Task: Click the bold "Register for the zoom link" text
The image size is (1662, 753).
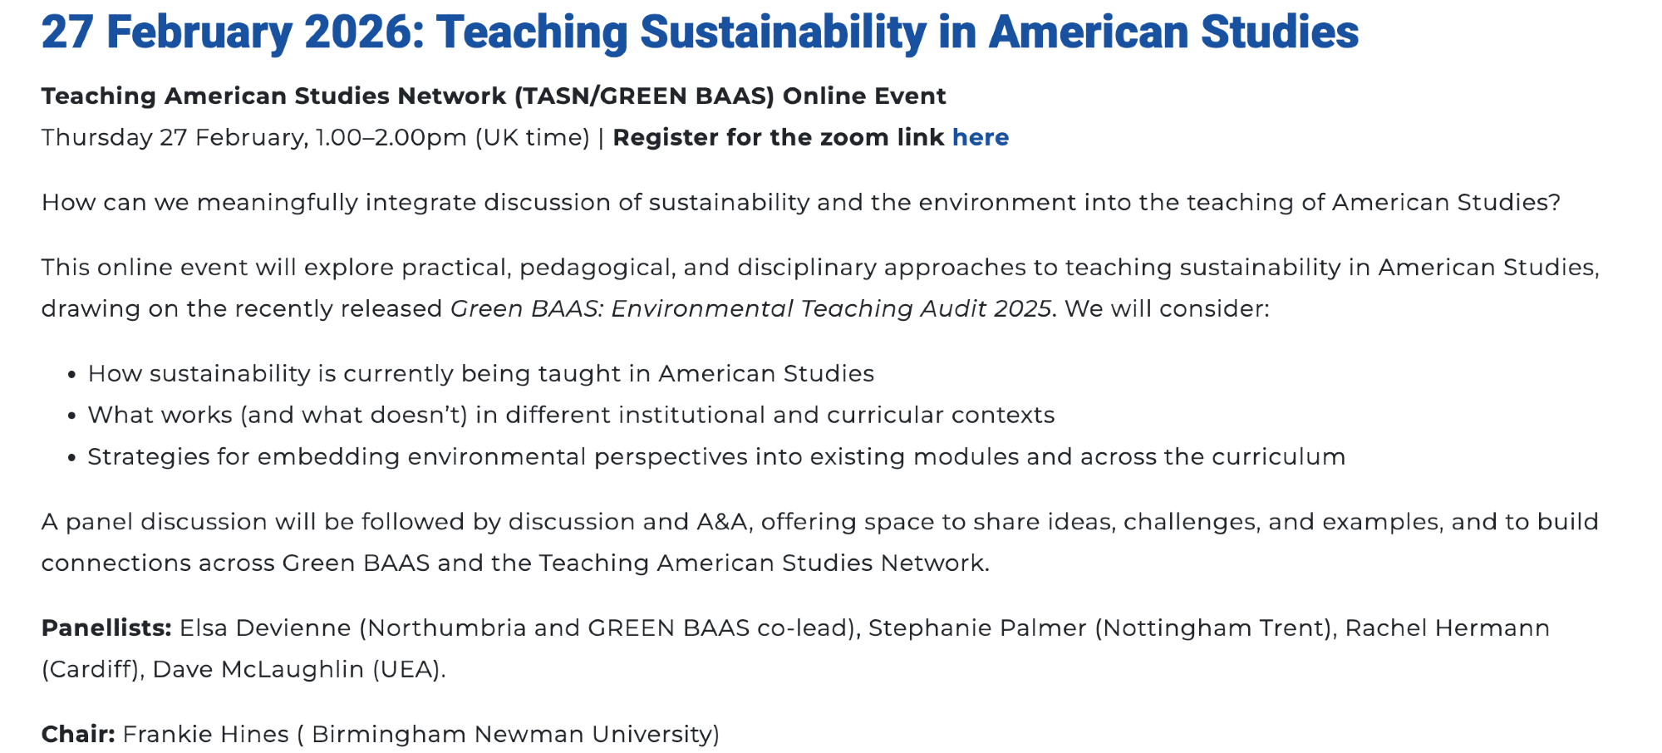Action: (778, 137)
